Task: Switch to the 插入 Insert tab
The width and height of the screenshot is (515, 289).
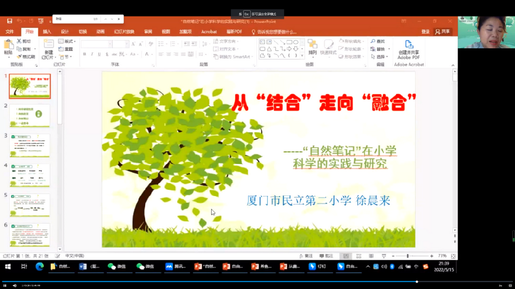Action: click(x=47, y=32)
